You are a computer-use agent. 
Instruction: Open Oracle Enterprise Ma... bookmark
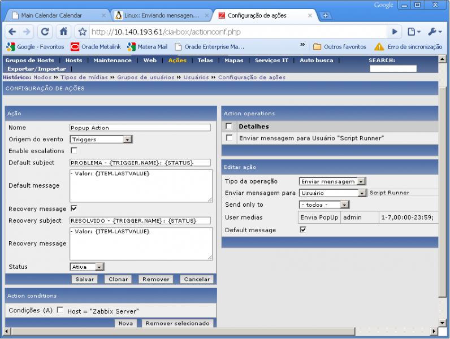tap(210, 47)
